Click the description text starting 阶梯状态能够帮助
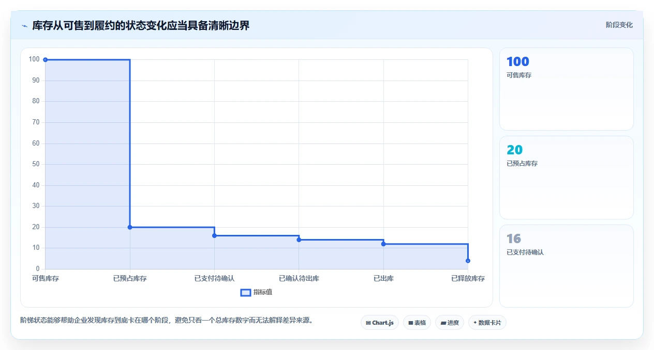The height and width of the screenshot is (350, 654). click(167, 321)
